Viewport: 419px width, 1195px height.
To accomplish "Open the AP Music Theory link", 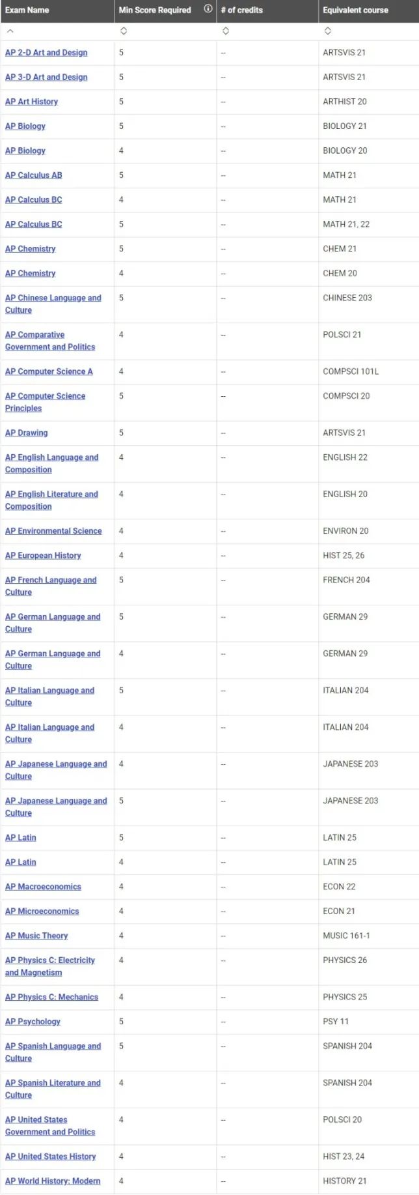I will pos(36,936).
